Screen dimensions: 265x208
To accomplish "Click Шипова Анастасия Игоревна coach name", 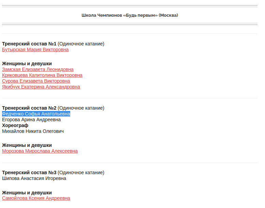I will click(34, 178).
